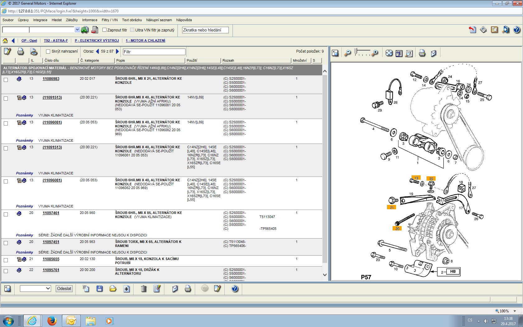The image size is (523, 327).
Task: Click the home icon in breadcrumb bar
Action: click(5, 40)
